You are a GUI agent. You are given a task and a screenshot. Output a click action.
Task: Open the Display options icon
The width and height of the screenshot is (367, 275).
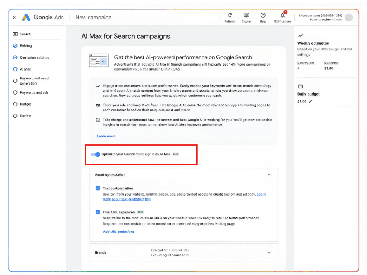pyautogui.click(x=246, y=15)
